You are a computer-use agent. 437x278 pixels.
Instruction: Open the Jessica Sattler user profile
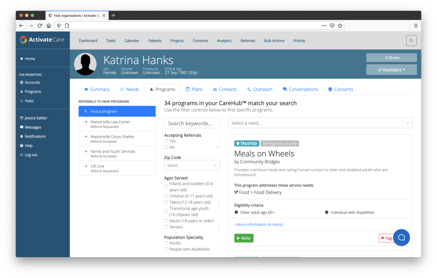point(34,118)
